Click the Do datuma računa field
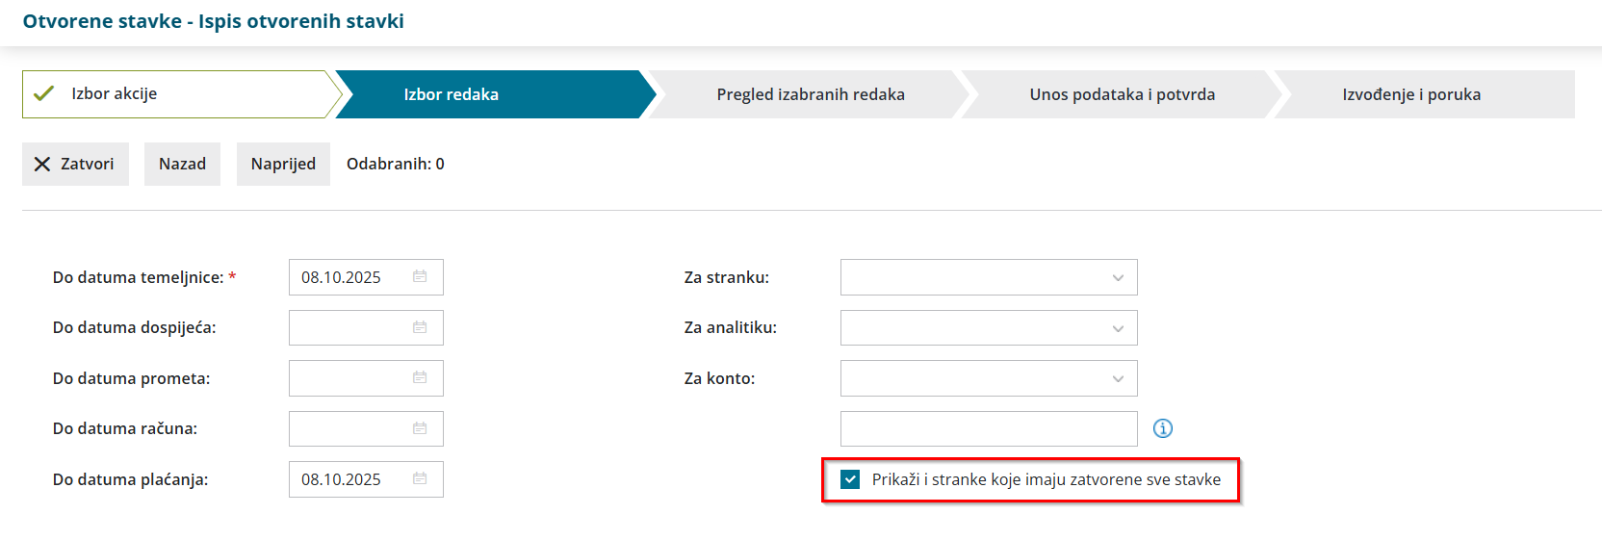Screen dimensions: 1602x540 366,428
